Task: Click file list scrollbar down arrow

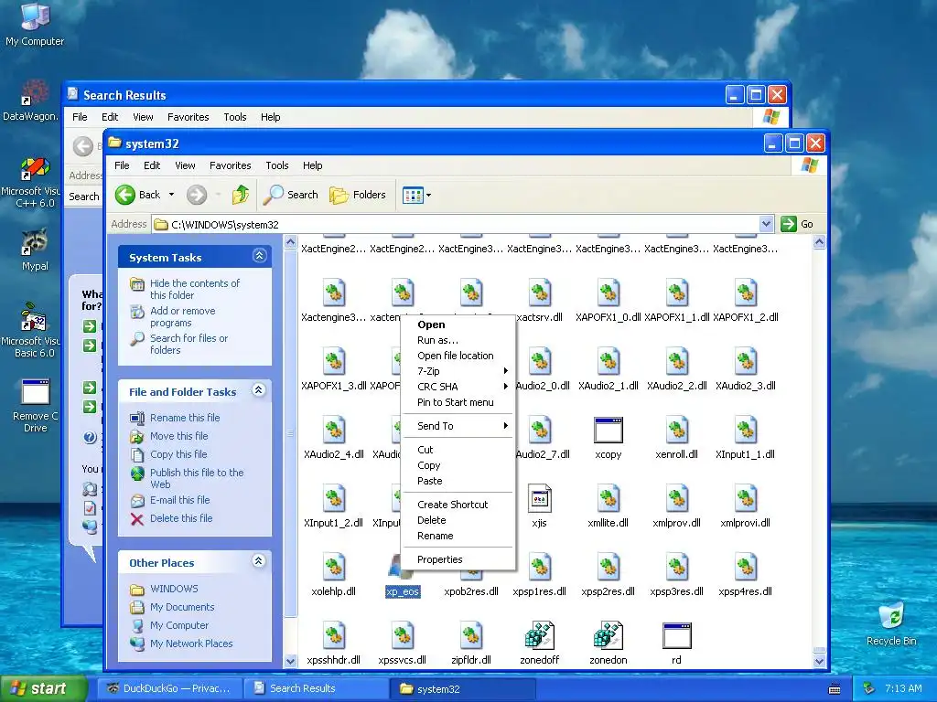Action: click(819, 661)
